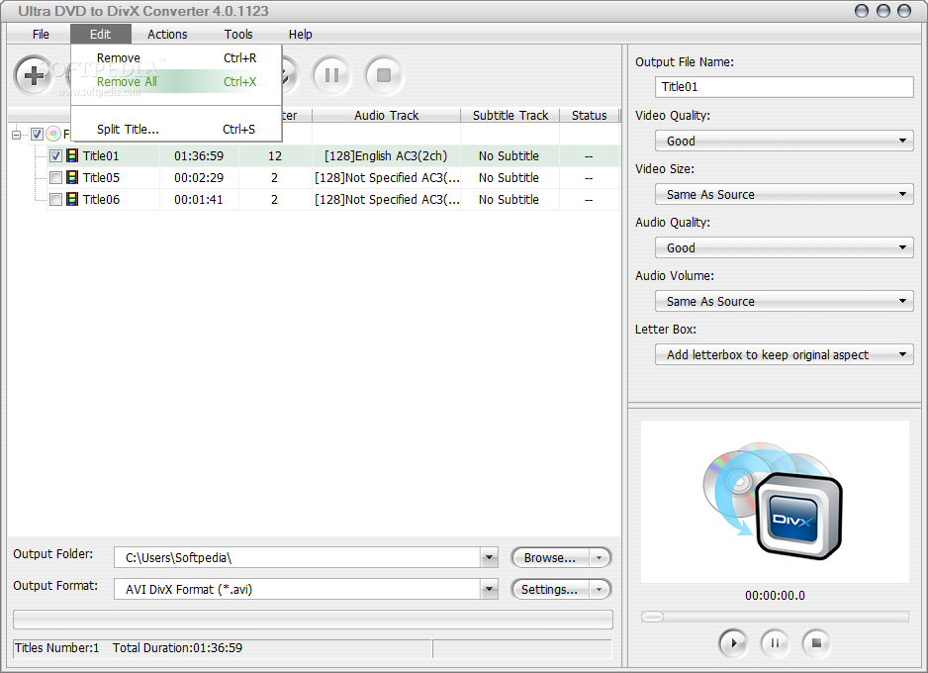
Task: Click the Status column header
Action: [589, 116]
